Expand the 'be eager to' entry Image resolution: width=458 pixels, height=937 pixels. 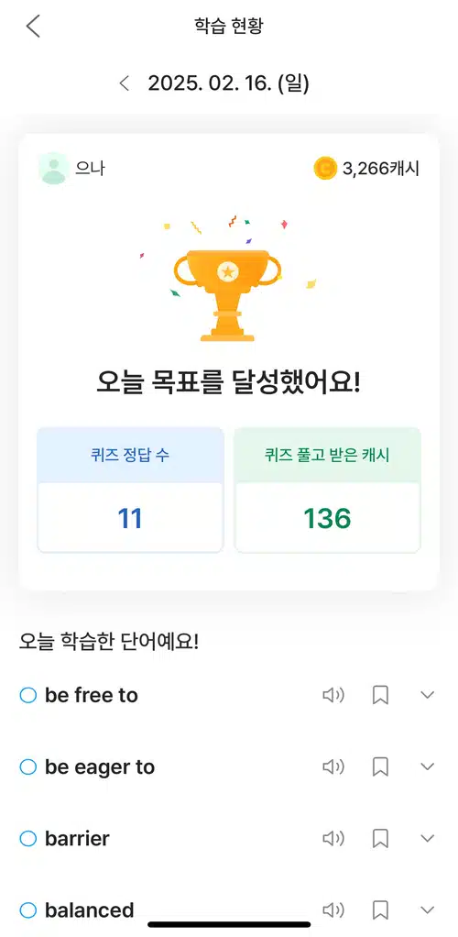tap(427, 766)
